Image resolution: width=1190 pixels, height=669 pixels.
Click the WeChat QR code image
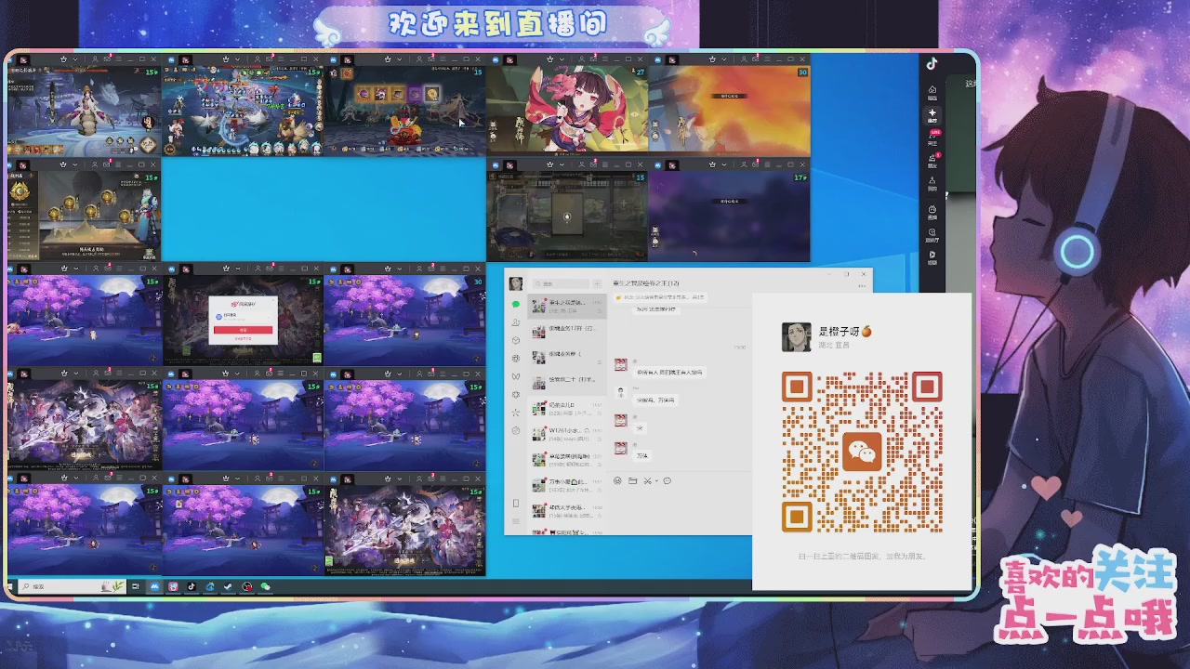[862, 452]
